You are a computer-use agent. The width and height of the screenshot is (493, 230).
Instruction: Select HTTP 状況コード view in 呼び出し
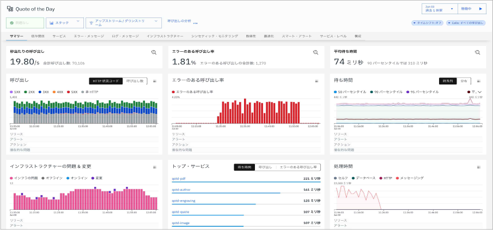tap(106, 81)
